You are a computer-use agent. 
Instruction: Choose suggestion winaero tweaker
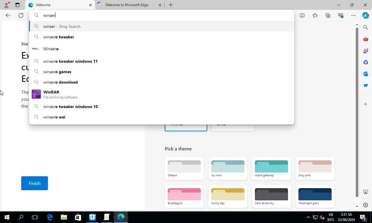tap(162, 37)
